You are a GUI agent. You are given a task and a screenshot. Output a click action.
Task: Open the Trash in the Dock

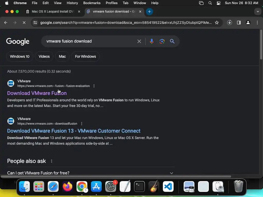point(238,186)
